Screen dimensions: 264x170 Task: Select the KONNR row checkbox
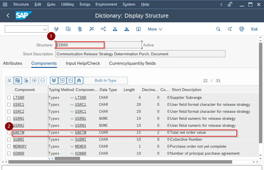pos(9,153)
